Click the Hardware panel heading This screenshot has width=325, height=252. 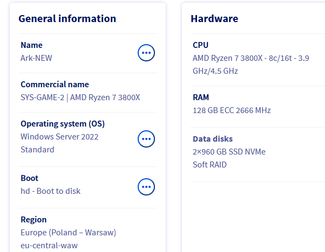click(214, 19)
